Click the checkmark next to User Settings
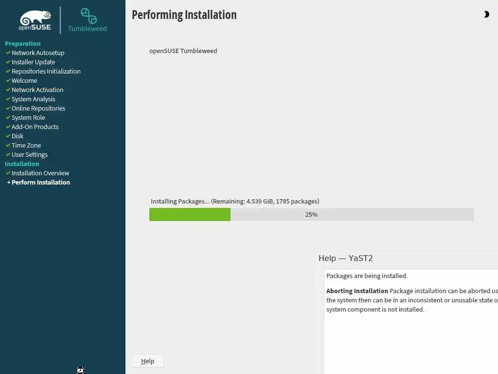The image size is (498, 374). [x=8, y=154]
